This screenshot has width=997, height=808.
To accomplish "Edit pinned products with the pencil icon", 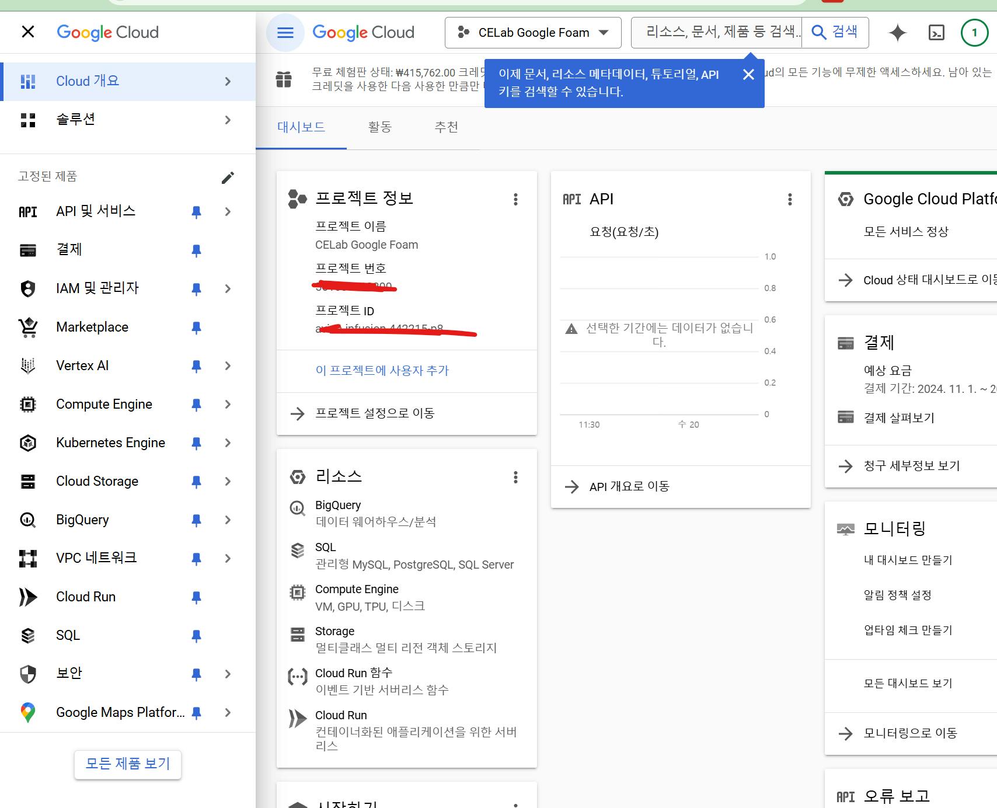I will [x=228, y=177].
